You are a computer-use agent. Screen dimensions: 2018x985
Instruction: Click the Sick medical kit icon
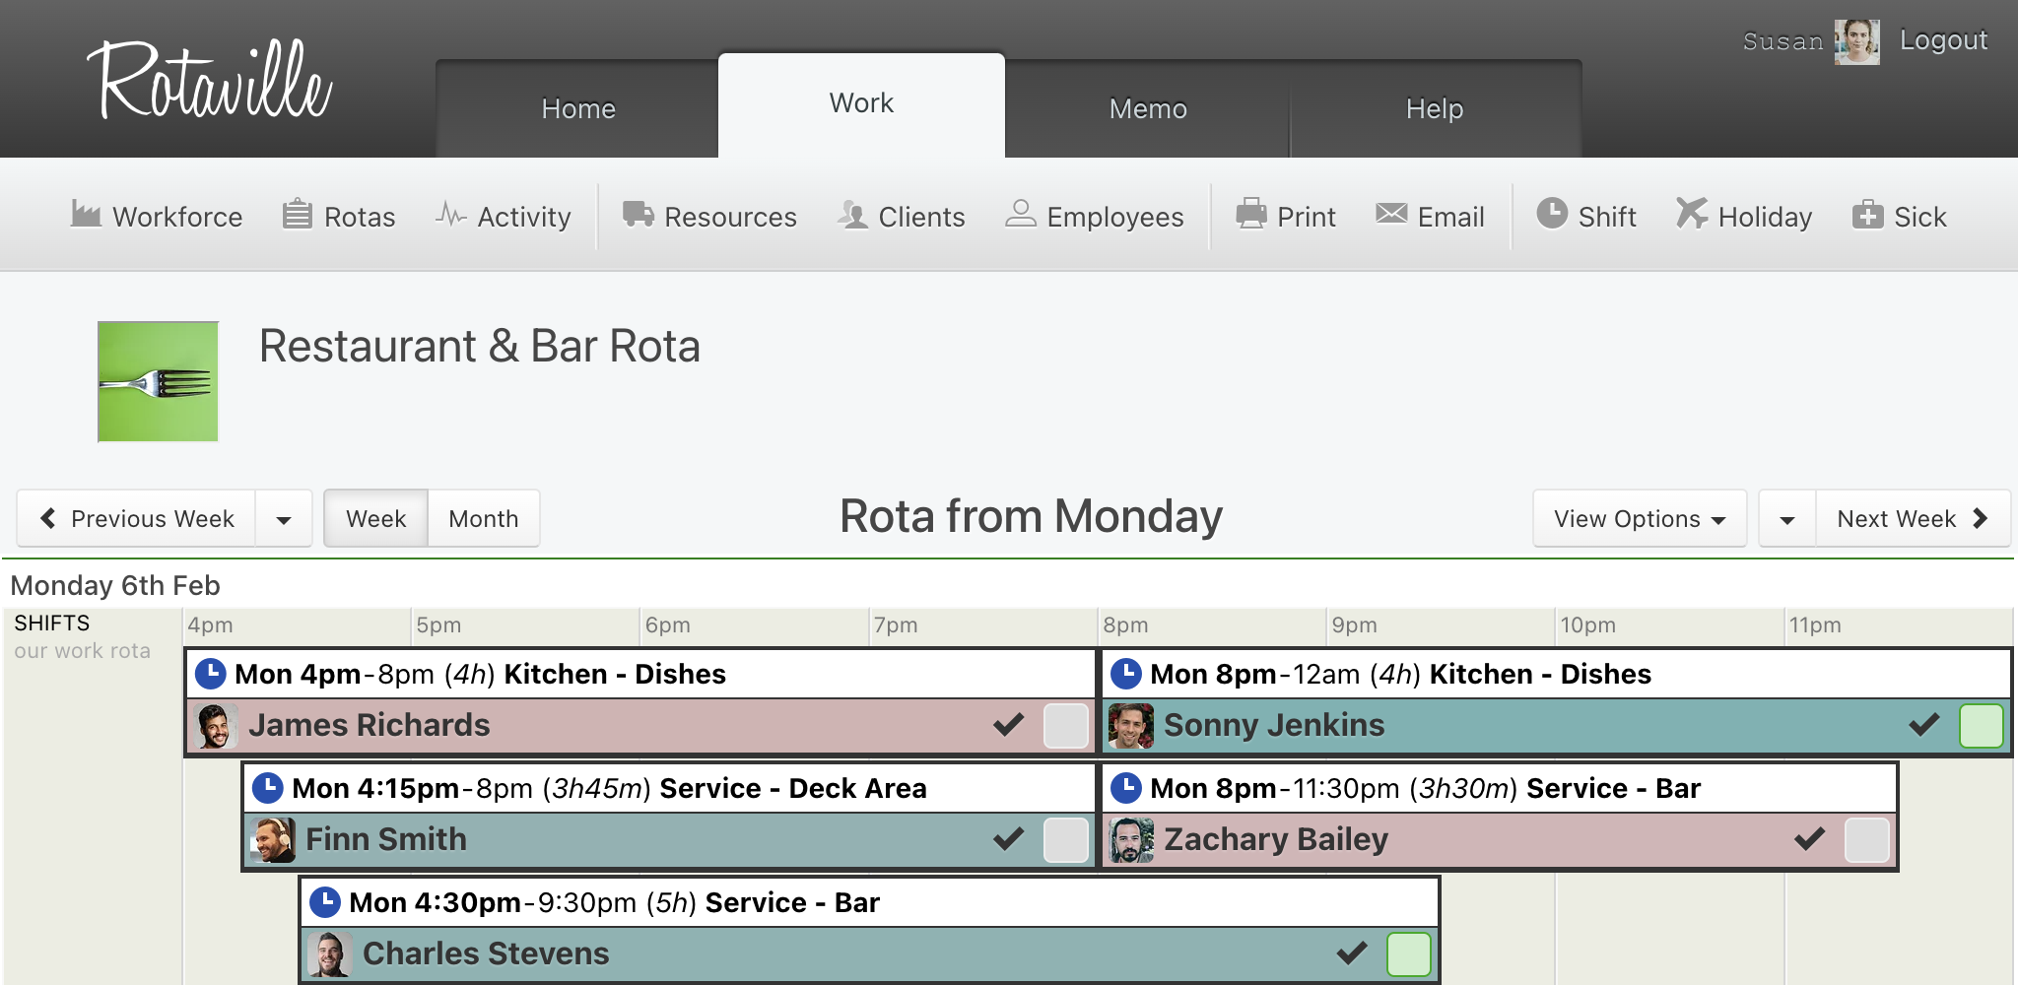point(1867,214)
